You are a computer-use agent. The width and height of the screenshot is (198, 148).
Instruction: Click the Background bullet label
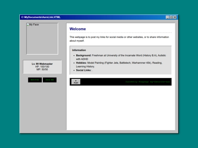[x=84, y=56]
